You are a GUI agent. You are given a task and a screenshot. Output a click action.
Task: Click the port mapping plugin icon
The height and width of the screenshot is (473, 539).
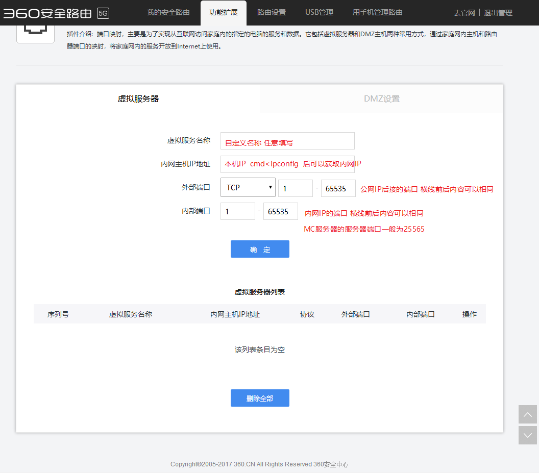[x=35, y=32]
